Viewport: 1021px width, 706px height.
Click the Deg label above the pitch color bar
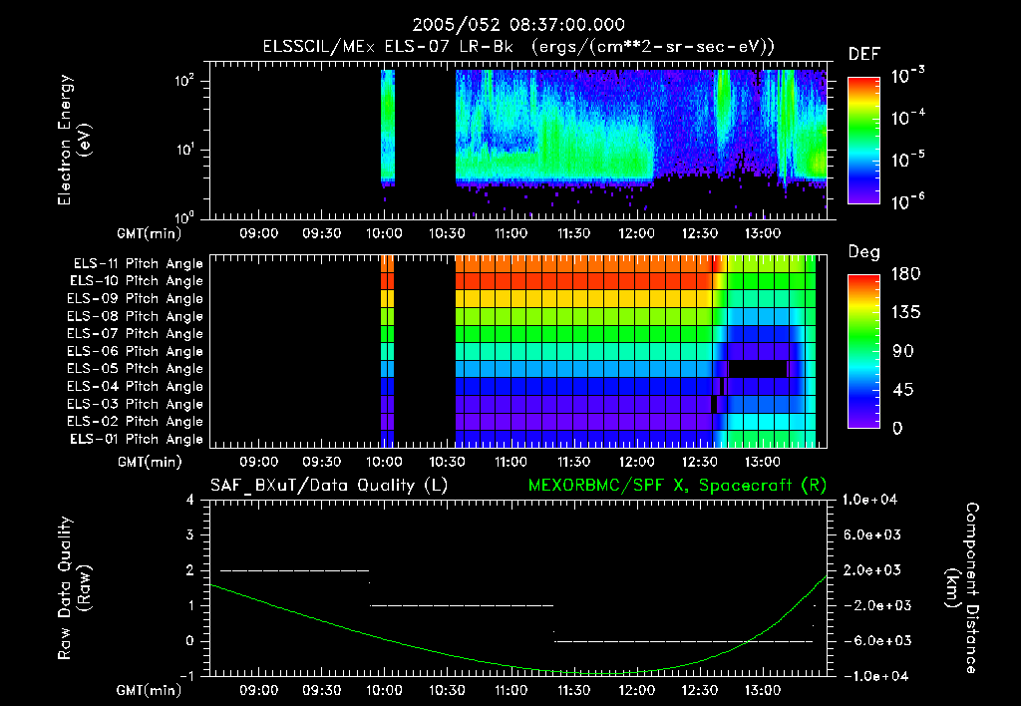click(863, 252)
